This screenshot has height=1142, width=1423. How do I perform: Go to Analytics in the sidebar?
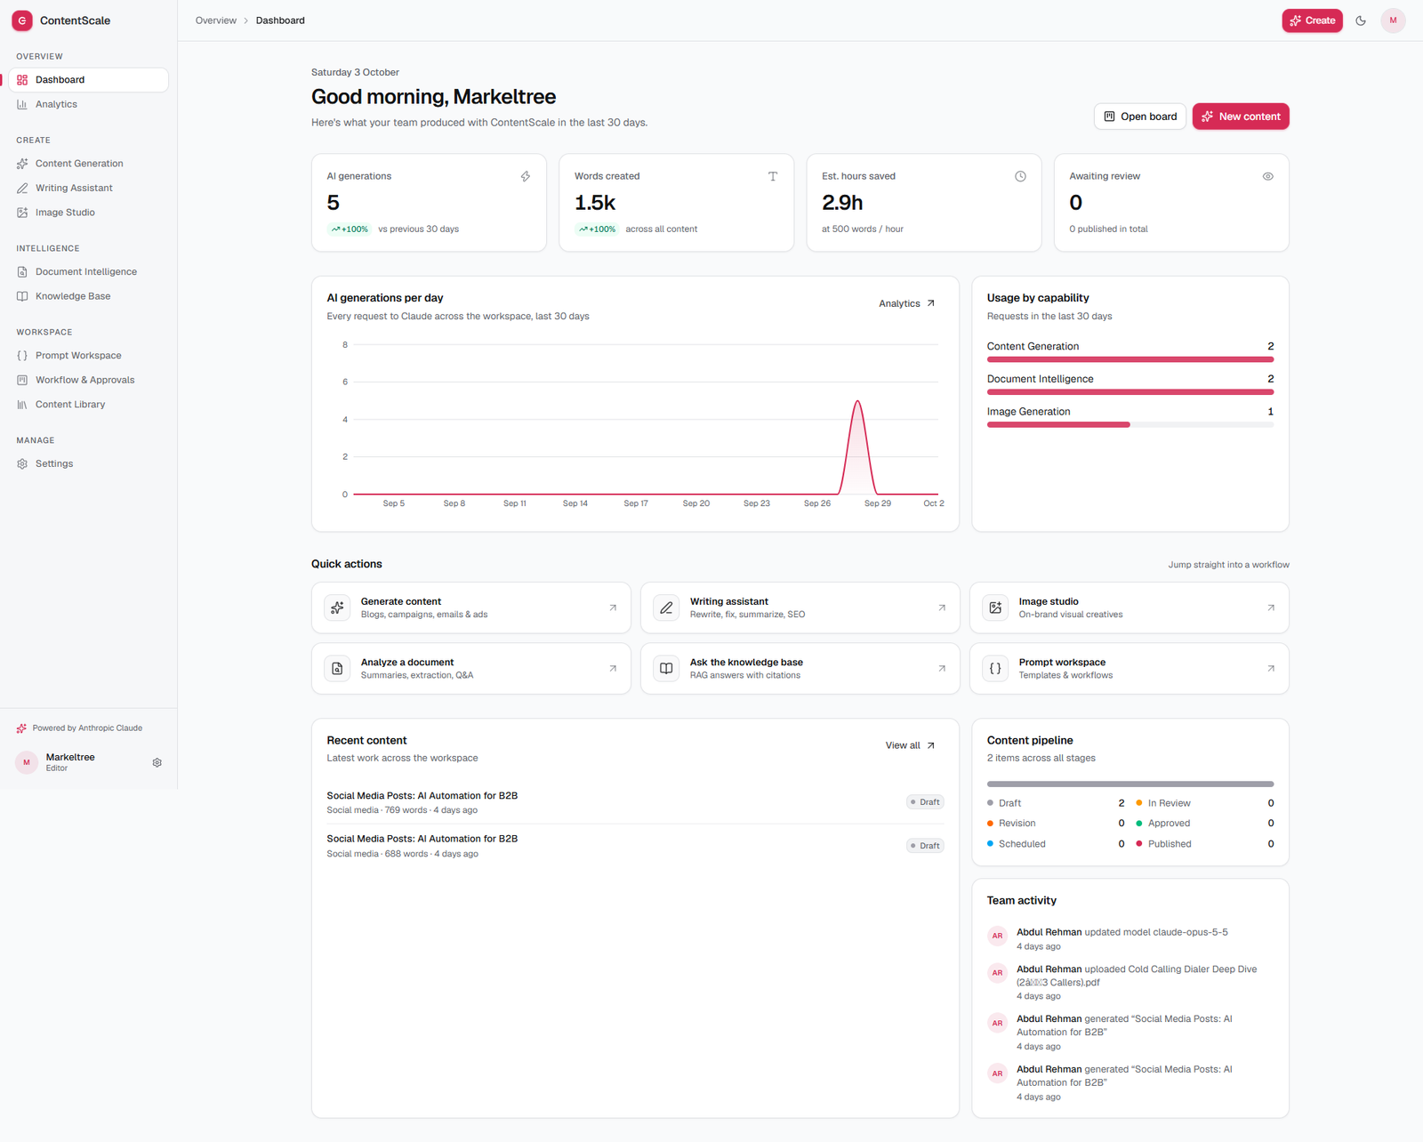(x=89, y=104)
